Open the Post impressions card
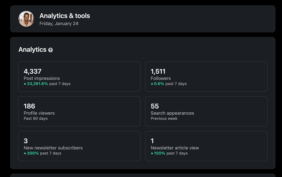Screen dimensions: 282x177 coord(79,77)
